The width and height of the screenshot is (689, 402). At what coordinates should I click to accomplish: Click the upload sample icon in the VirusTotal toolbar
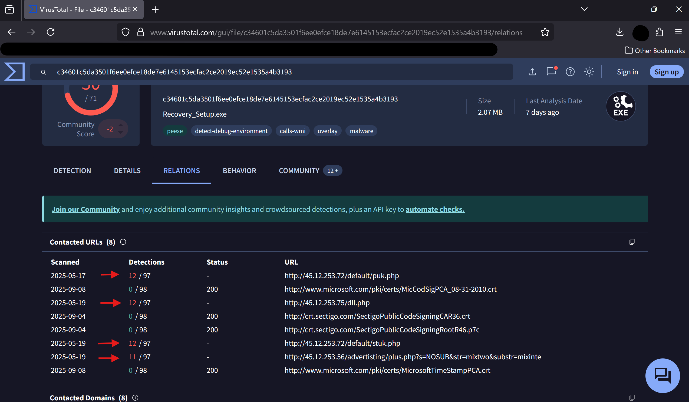tap(532, 72)
